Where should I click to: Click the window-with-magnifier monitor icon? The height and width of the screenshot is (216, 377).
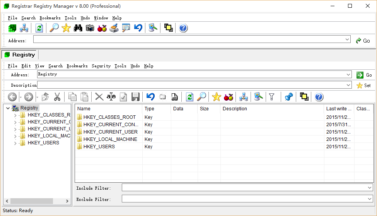(126, 28)
